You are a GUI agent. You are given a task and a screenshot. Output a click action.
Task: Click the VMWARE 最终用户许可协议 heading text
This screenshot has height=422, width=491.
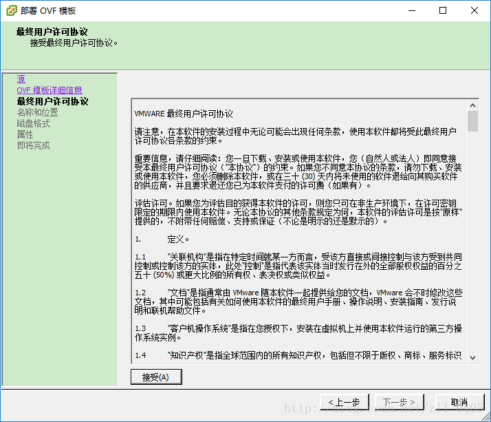point(184,114)
